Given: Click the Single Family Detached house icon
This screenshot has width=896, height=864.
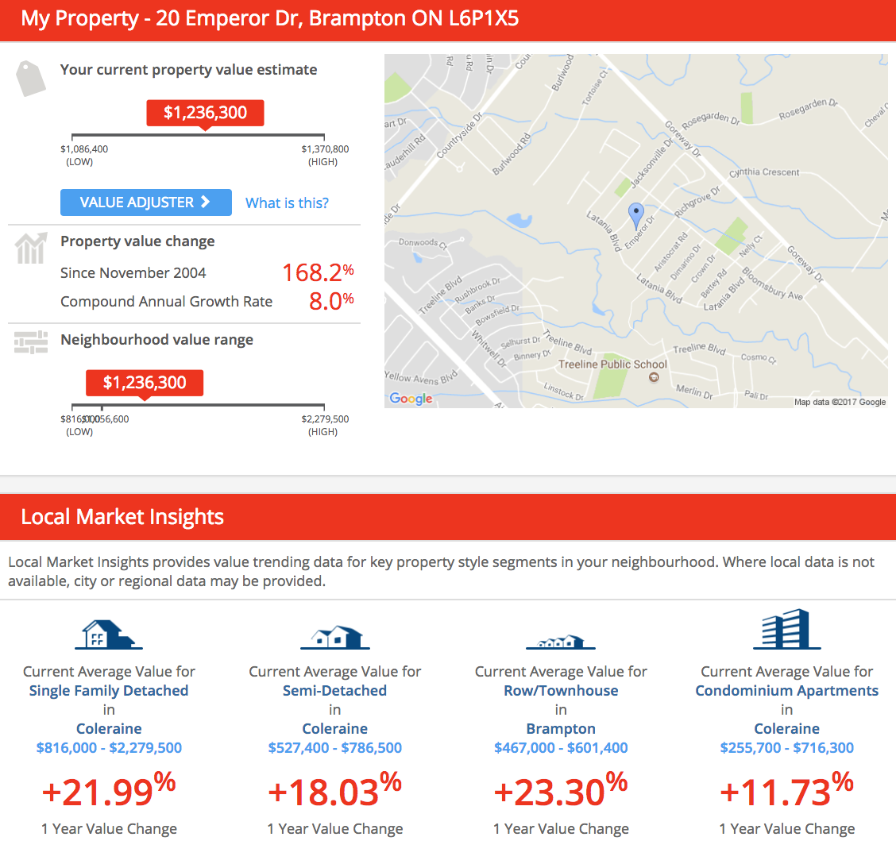Looking at the screenshot, I should pyautogui.click(x=109, y=634).
